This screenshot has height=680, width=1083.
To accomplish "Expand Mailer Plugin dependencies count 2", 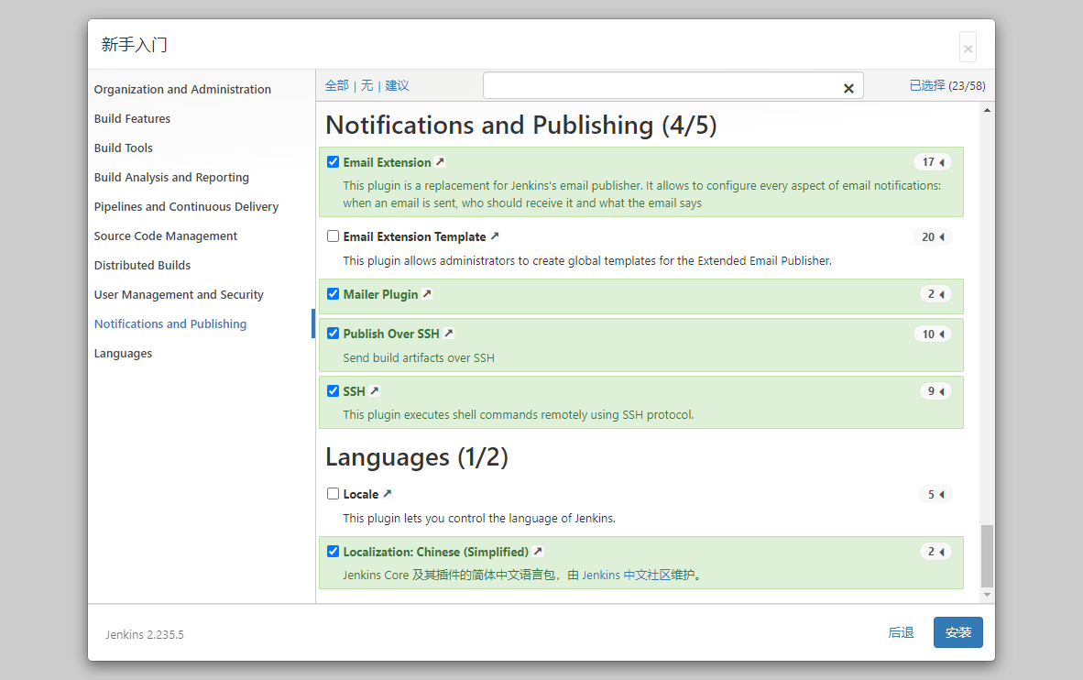I will point(935,294).
